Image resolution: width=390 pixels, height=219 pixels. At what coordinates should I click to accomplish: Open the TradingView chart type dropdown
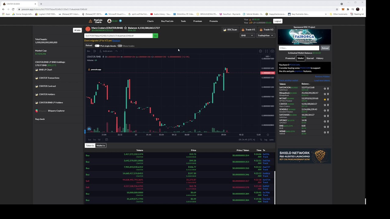[265, 36]
